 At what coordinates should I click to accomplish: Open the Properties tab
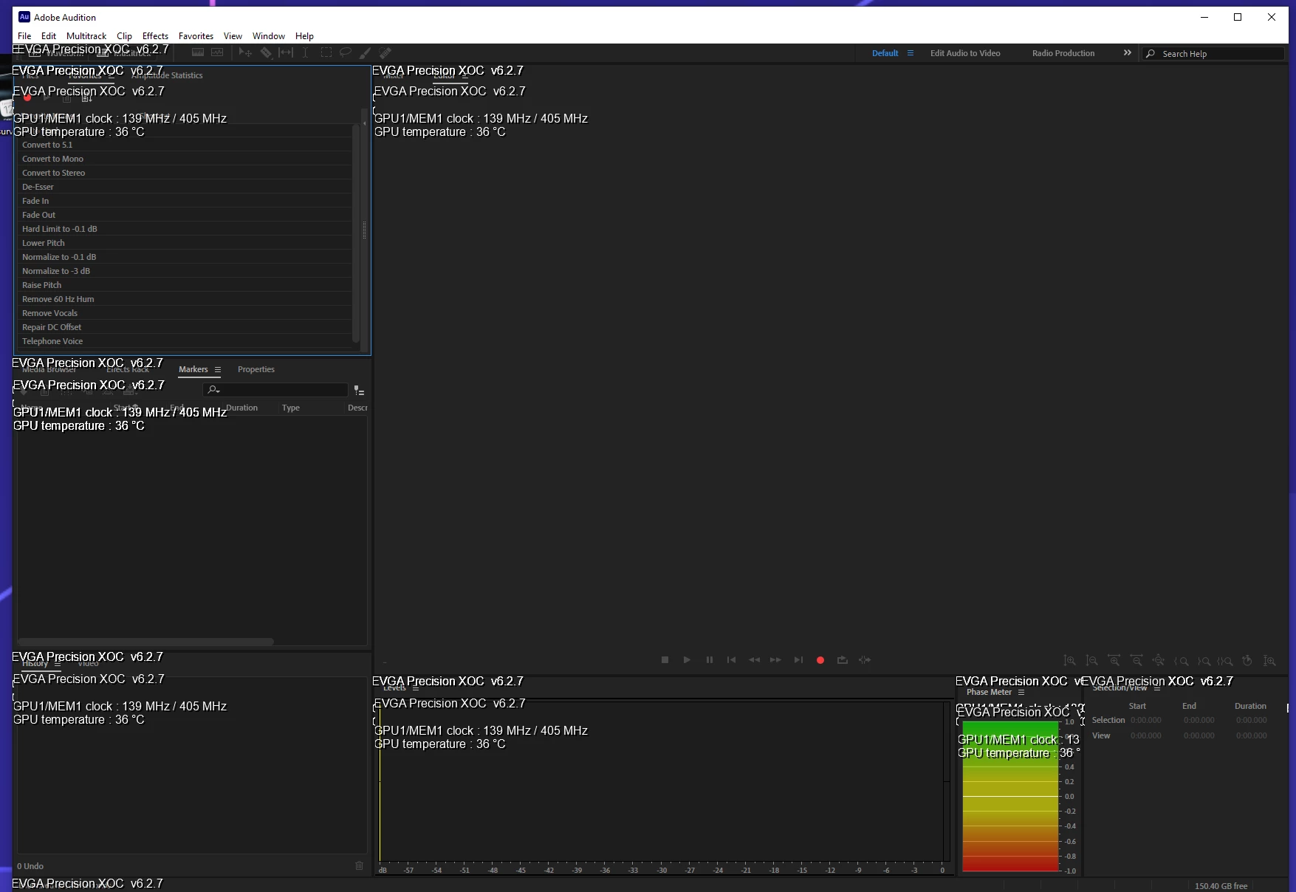pyautogui.click(x=256, y=369)
